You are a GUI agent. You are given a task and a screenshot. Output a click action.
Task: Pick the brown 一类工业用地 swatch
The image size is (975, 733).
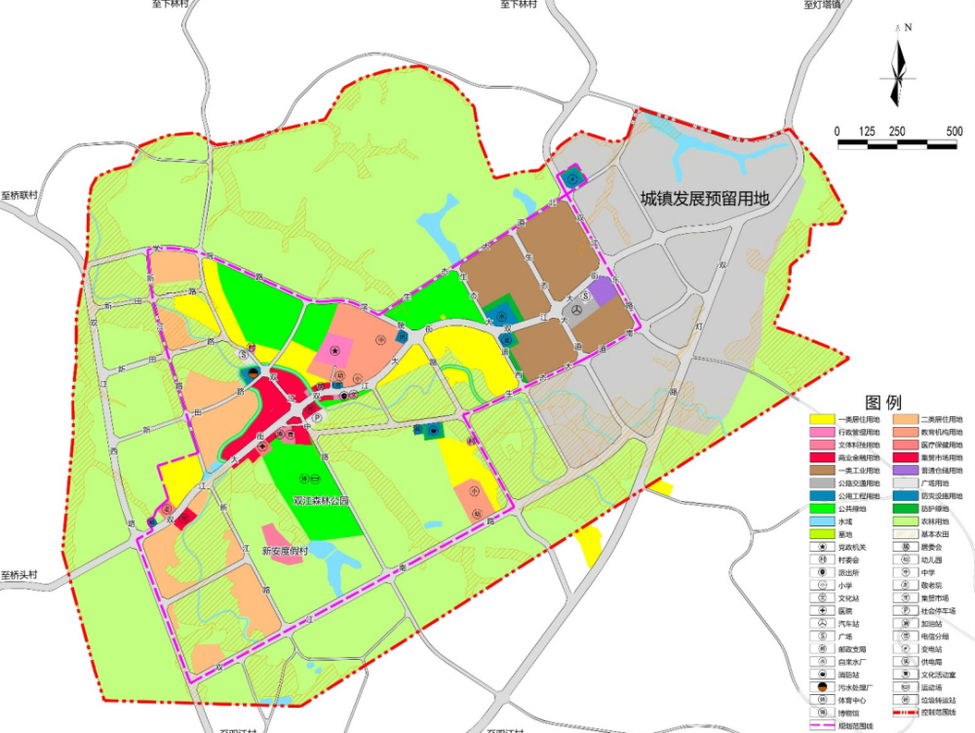tap(822, 471)
